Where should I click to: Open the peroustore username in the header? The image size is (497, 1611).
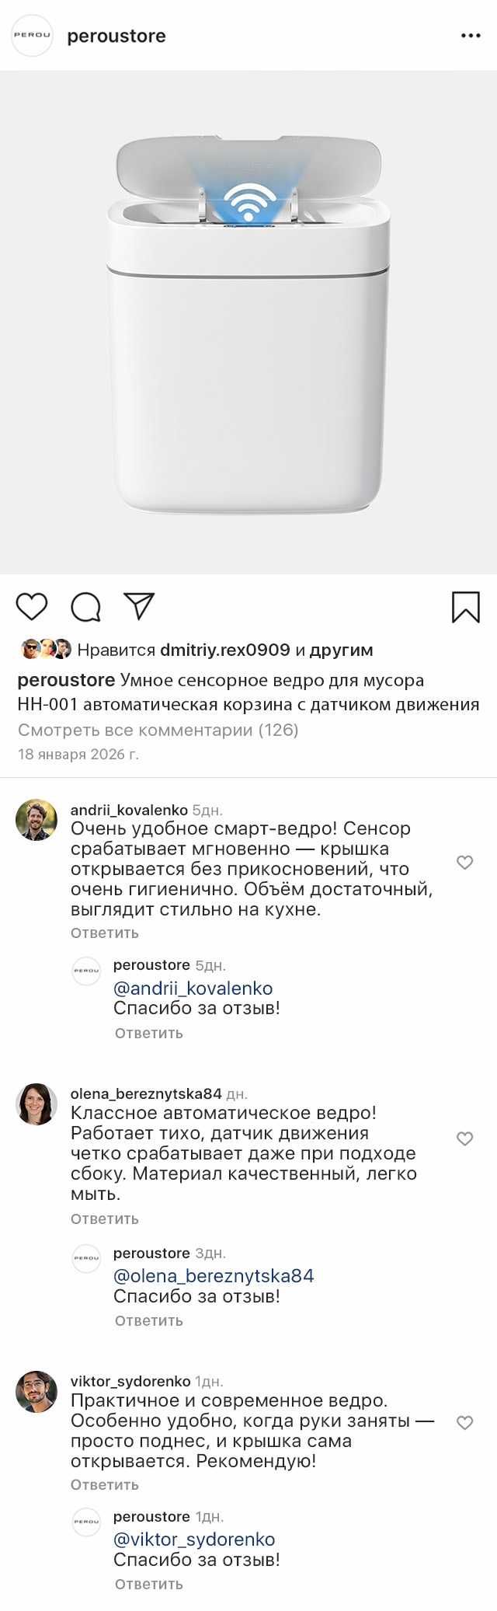(x=116, y=36)
